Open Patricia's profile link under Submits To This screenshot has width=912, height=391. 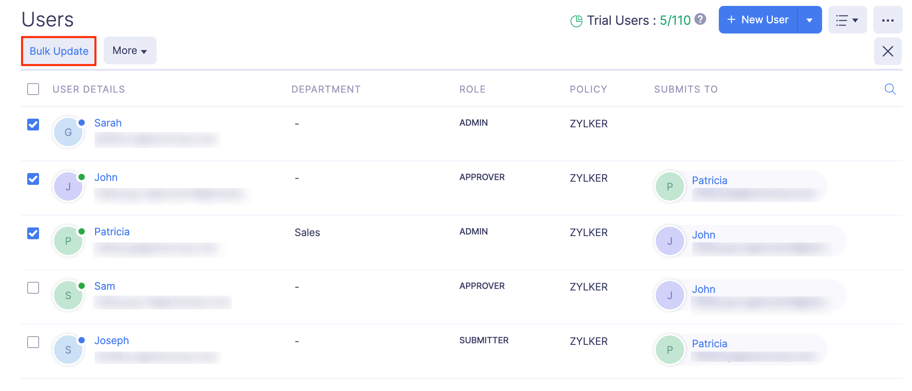(x=709, y=180)
